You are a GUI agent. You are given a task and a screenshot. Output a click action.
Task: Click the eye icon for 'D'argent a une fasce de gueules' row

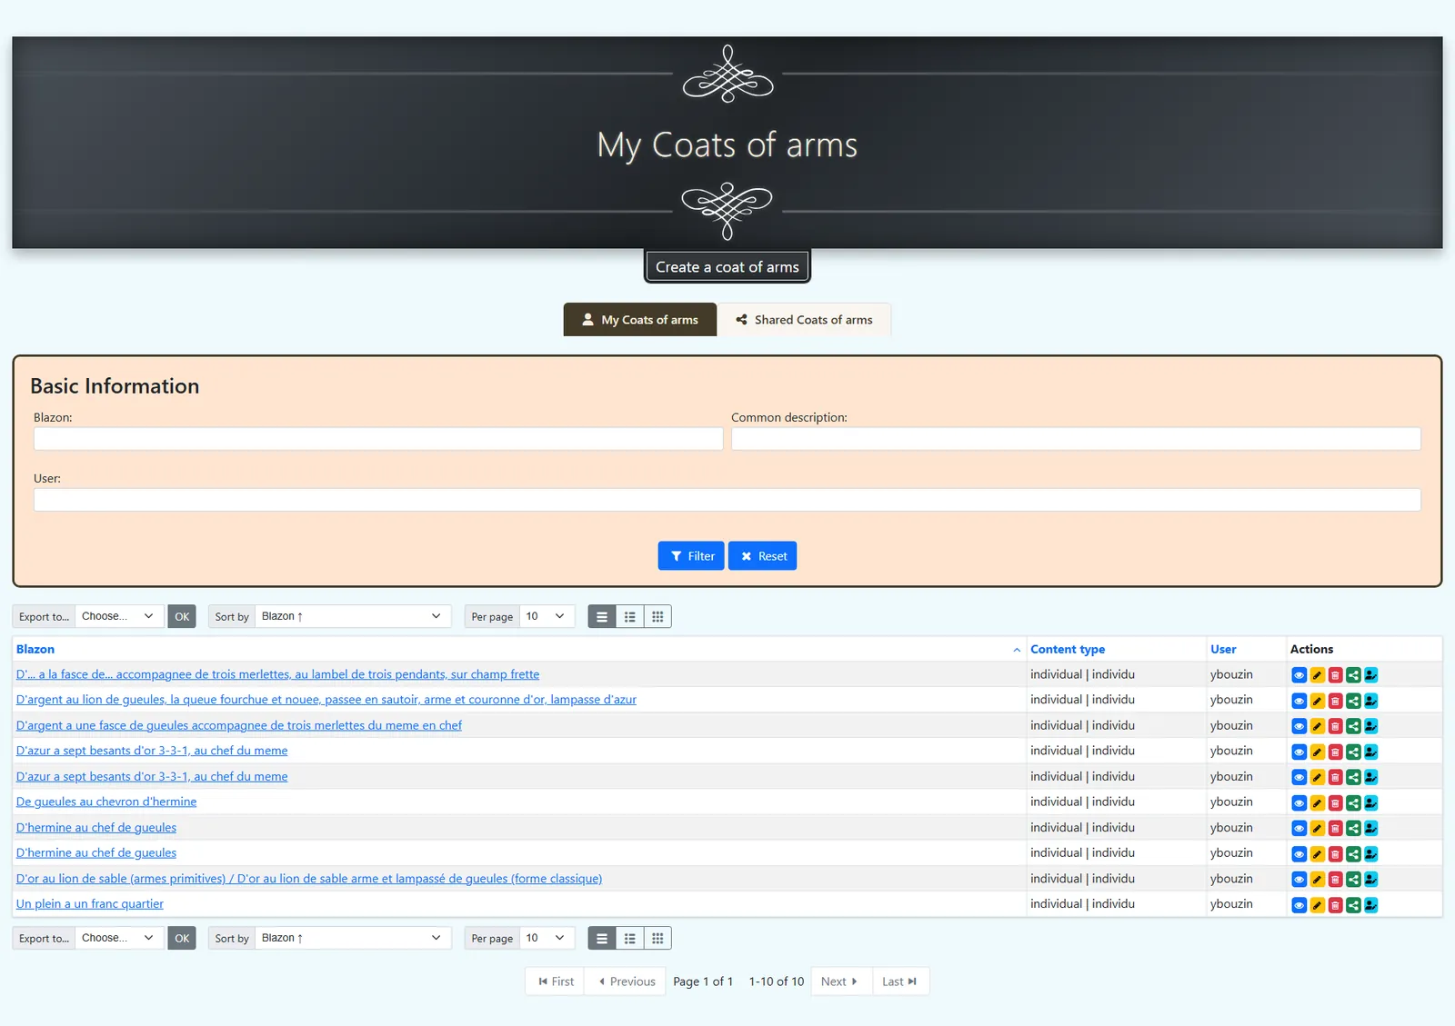(1299, 726)
